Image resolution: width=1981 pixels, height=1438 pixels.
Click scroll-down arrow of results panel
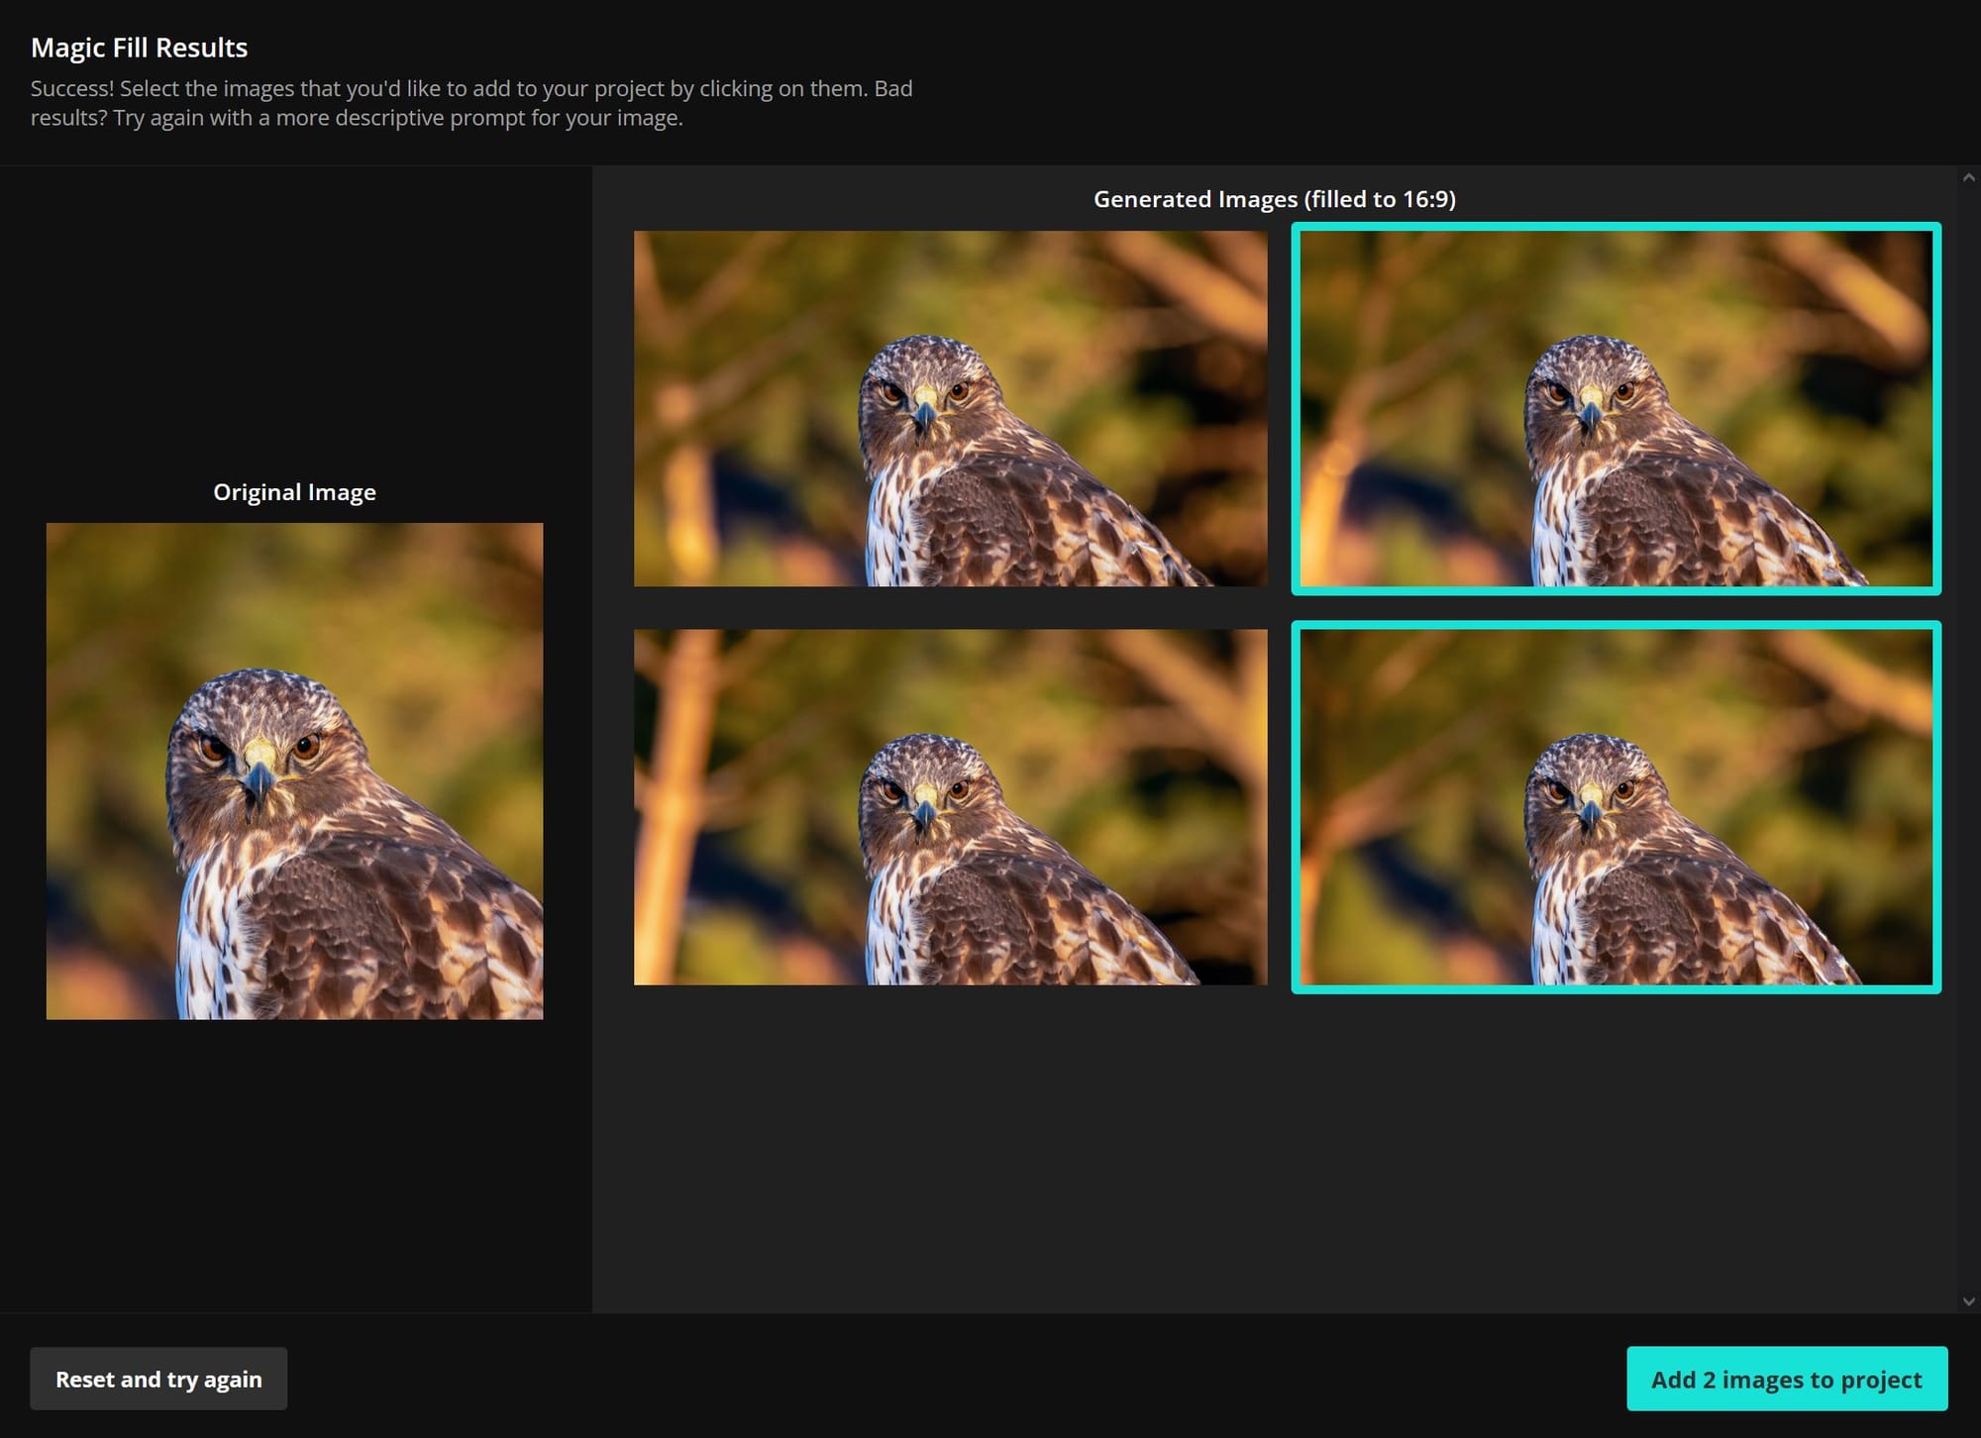(x=1968, y=1301)
